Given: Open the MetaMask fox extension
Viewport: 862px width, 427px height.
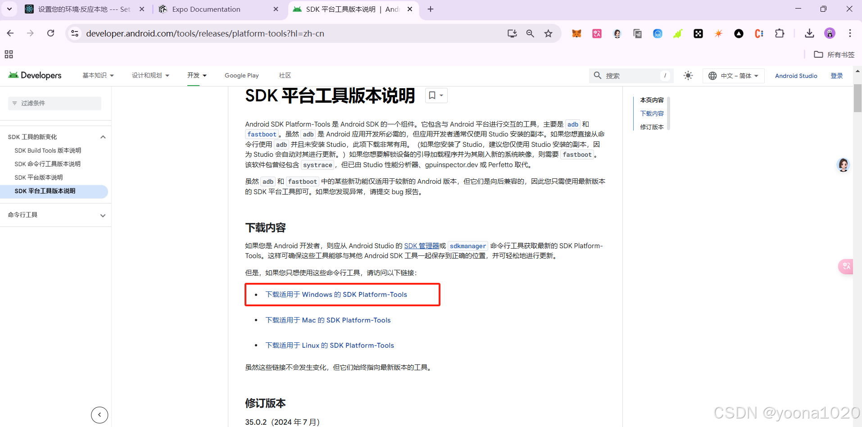Looking at the screenshot, I should click(576, 33).
